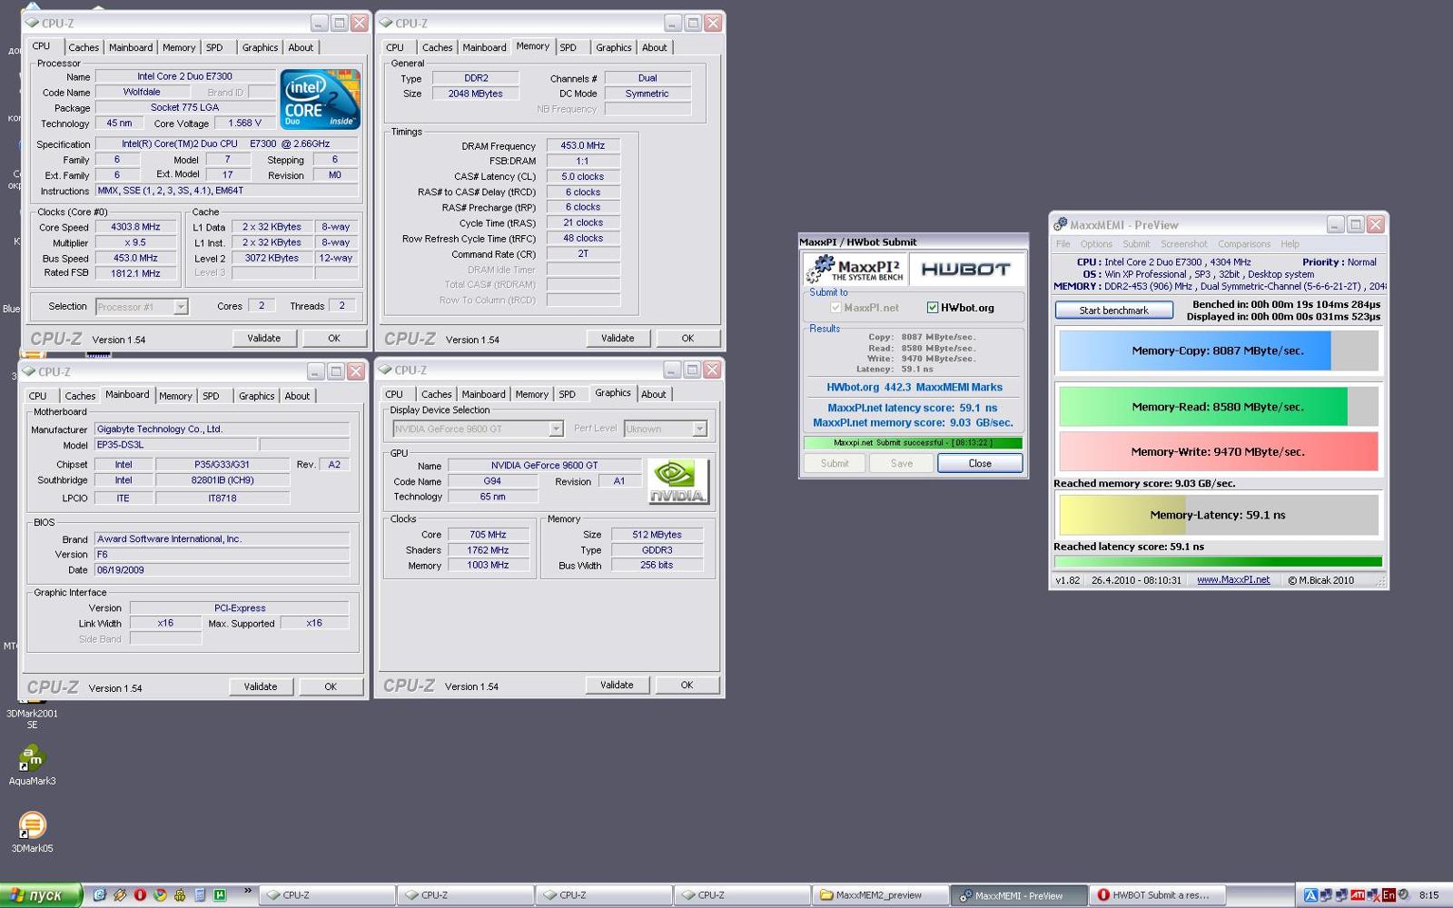1453x908 pixels.
Task: Click the NVIDIA logo in Graphics tab
Action: click(x=678, y=482)
